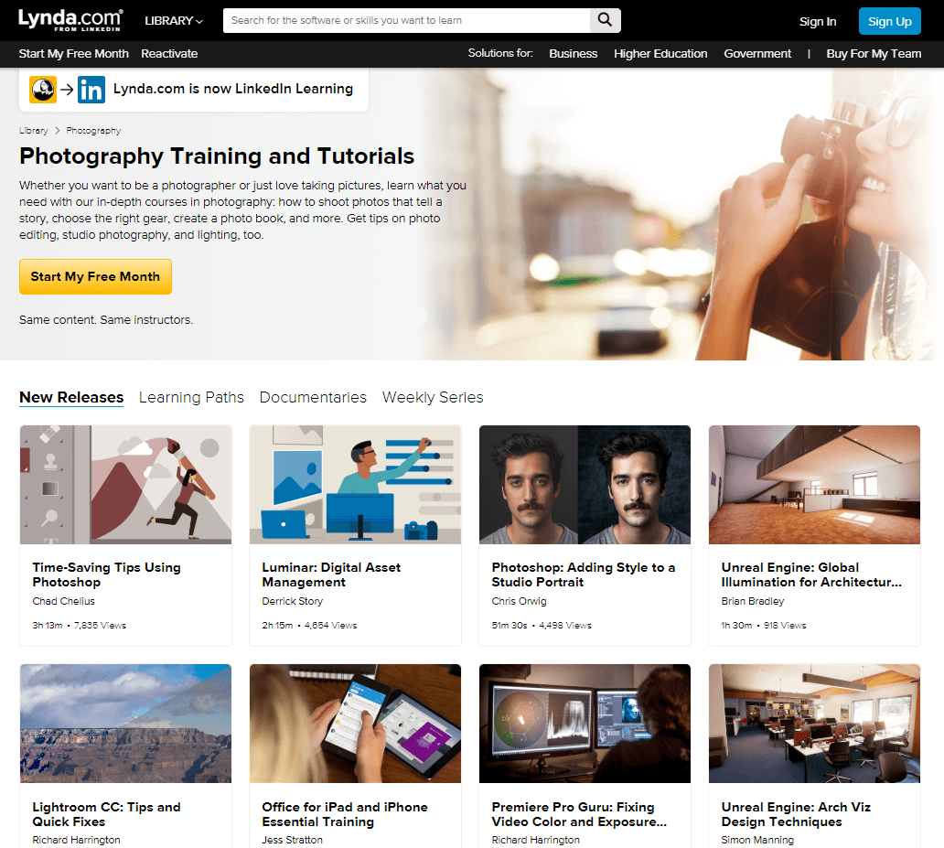Screen dimensions: 944x848
Task: Click the yellow Start My Free Month button
Action: click(95, 276)
